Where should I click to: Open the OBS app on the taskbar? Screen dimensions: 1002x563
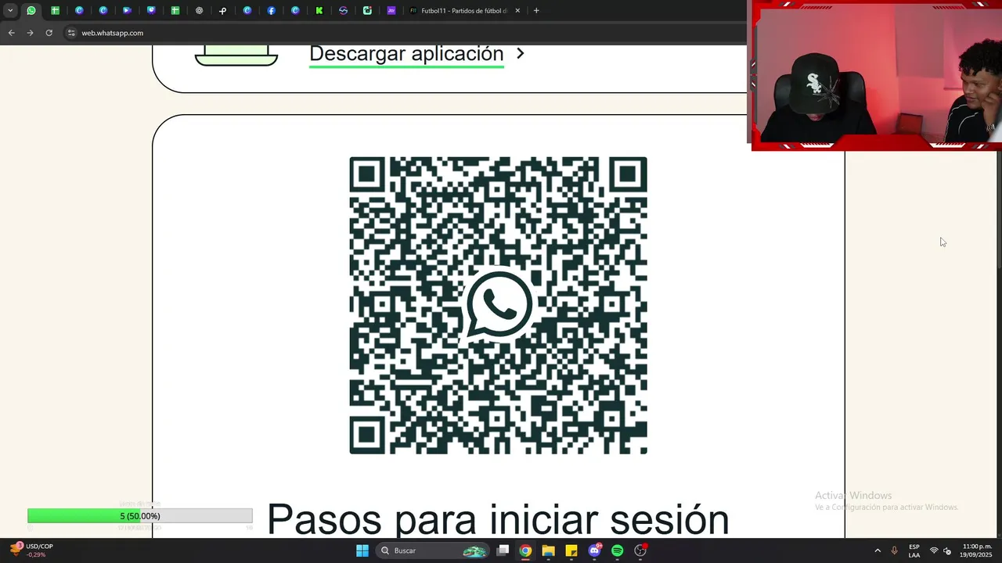pyautogui.click(x=640, y=550)
